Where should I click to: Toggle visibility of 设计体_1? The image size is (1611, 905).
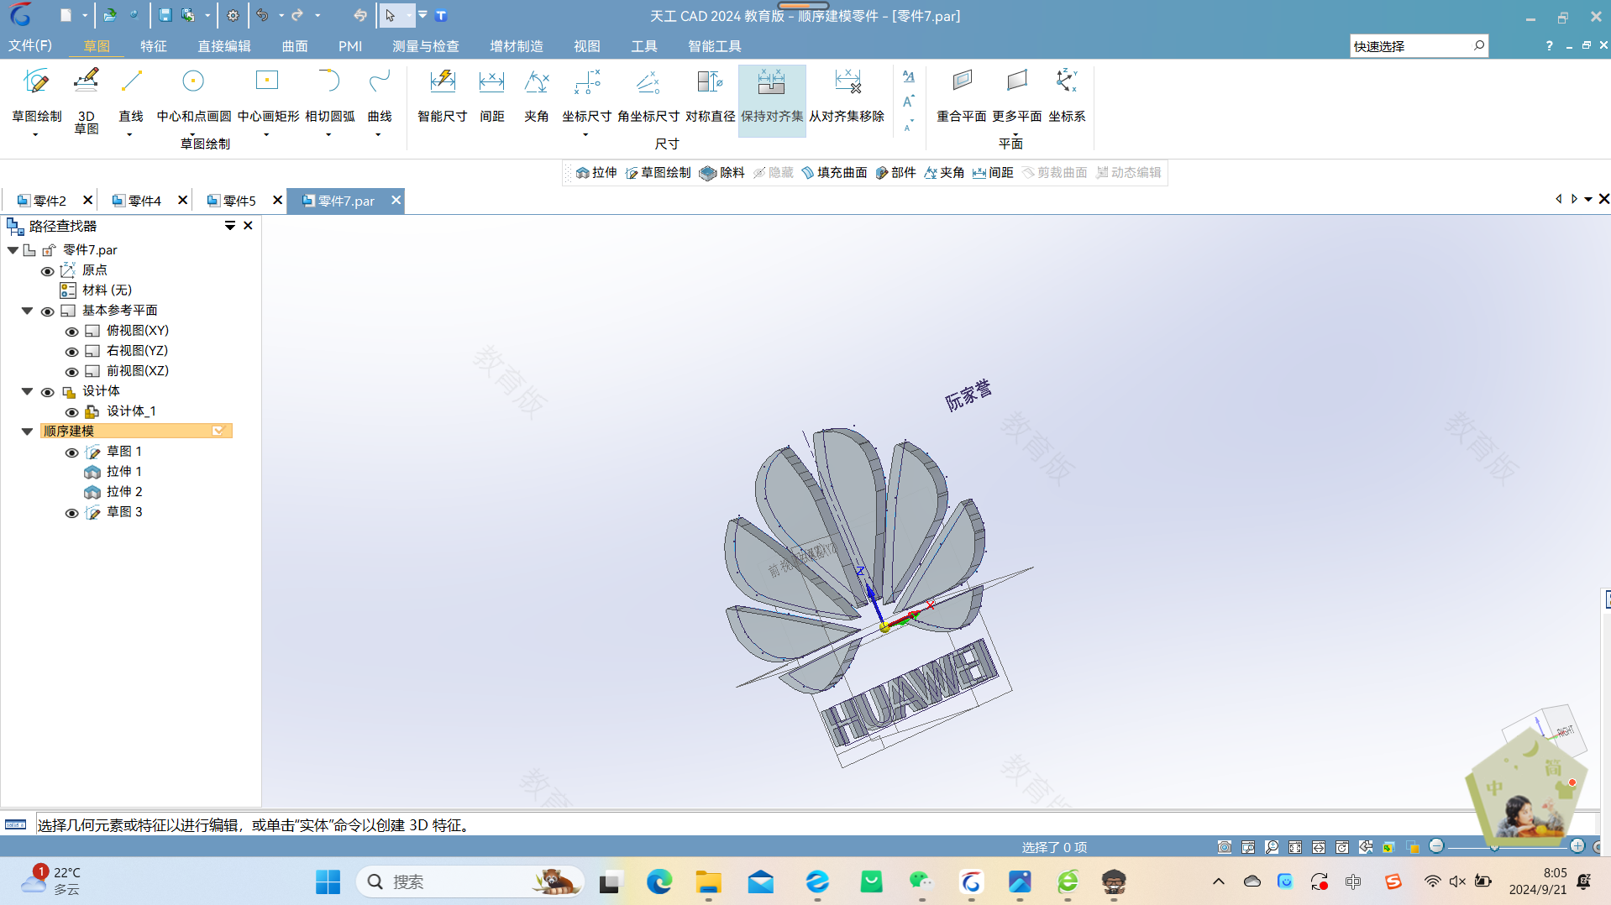[x=71, y=412]
